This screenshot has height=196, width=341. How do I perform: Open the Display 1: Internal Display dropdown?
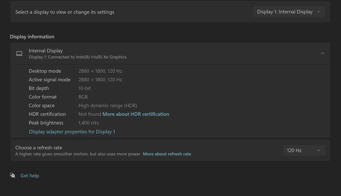289,12
